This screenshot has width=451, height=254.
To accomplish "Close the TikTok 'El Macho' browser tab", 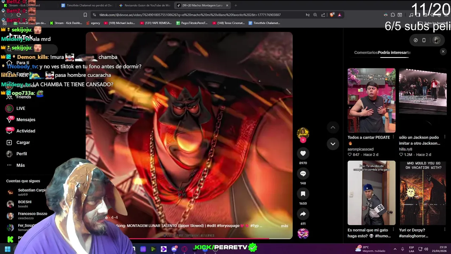I will pyautogui.click(x=227, y=5).
